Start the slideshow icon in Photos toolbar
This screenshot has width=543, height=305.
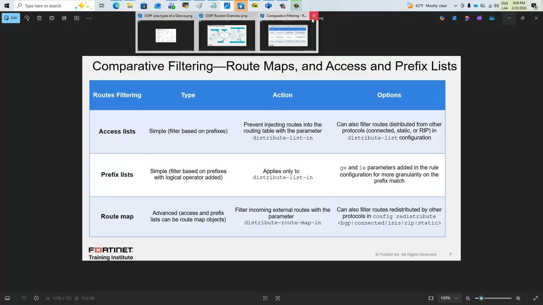(76, 18)
